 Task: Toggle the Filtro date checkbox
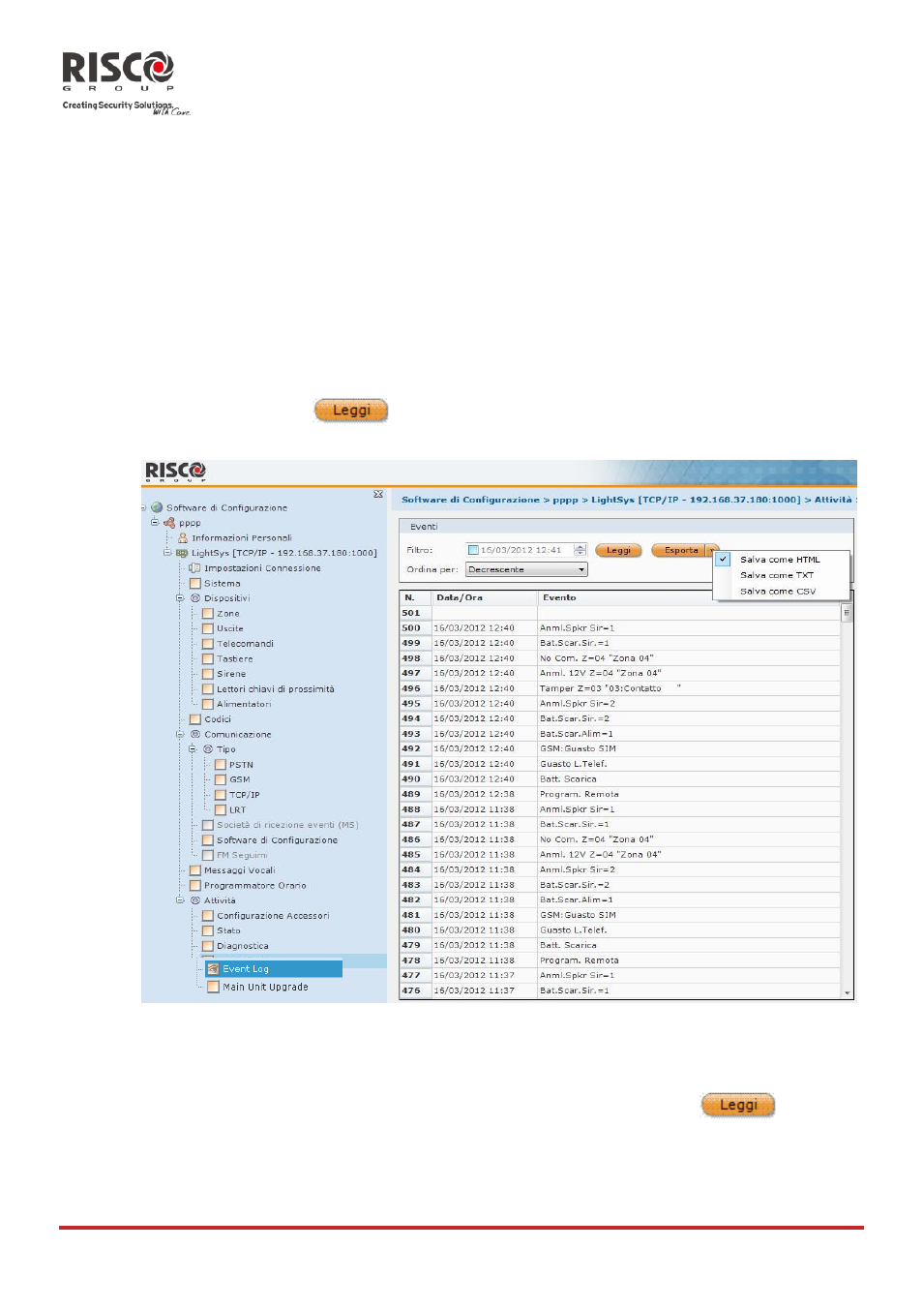point(473,550)
